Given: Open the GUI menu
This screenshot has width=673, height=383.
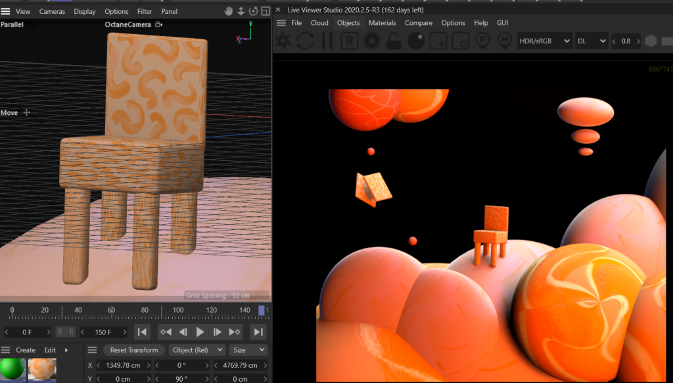Looking at the screenshot, I should coord(502,23).
